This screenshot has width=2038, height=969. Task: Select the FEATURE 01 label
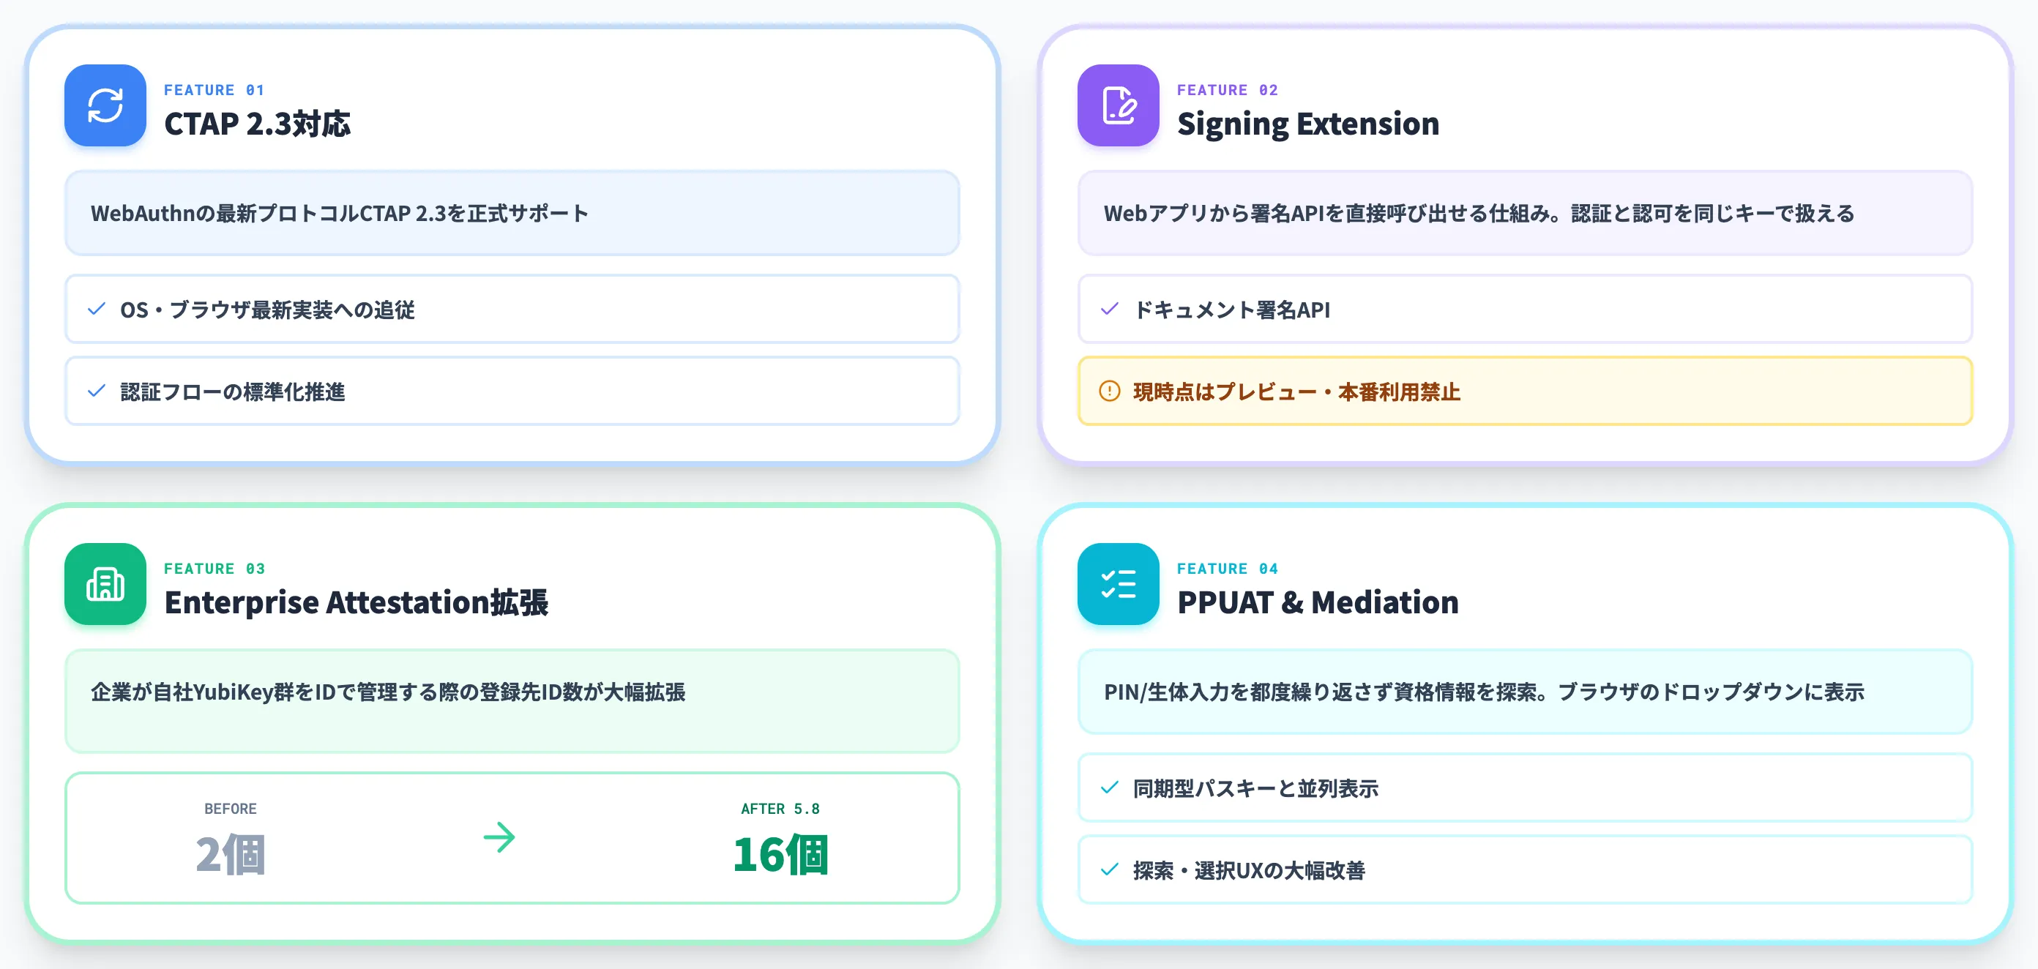coord(214,90)
